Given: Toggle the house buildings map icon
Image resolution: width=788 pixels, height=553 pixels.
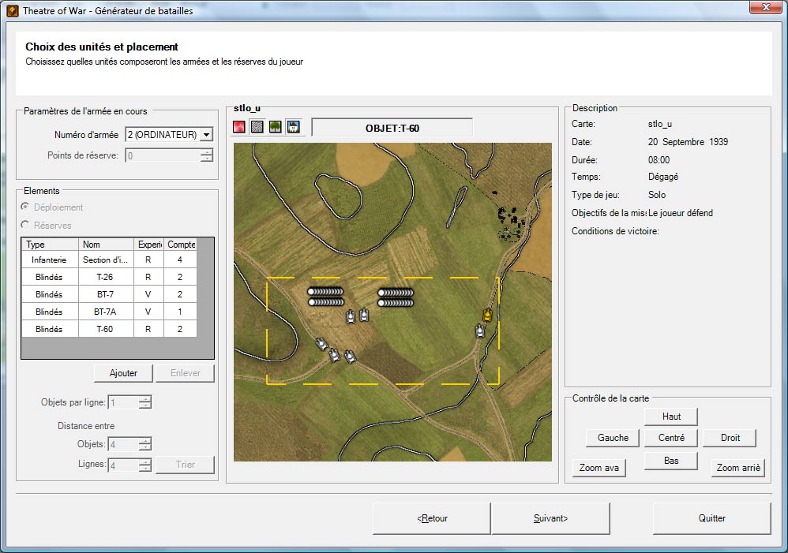Looking at the screenshot, I should 293,127.
